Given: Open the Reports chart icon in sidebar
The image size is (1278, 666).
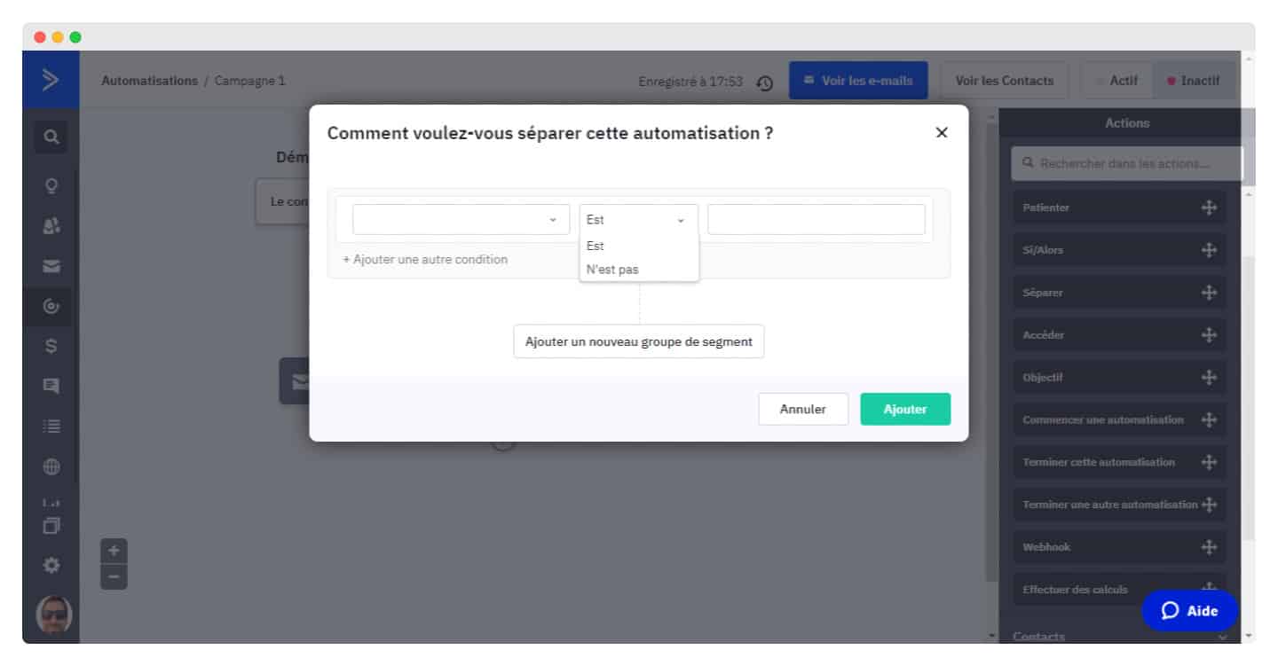Looking at the screenshot, I should pyautogui.click(x=51, y=503).
